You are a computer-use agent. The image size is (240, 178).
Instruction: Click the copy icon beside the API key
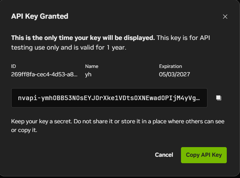pos(219,98)
